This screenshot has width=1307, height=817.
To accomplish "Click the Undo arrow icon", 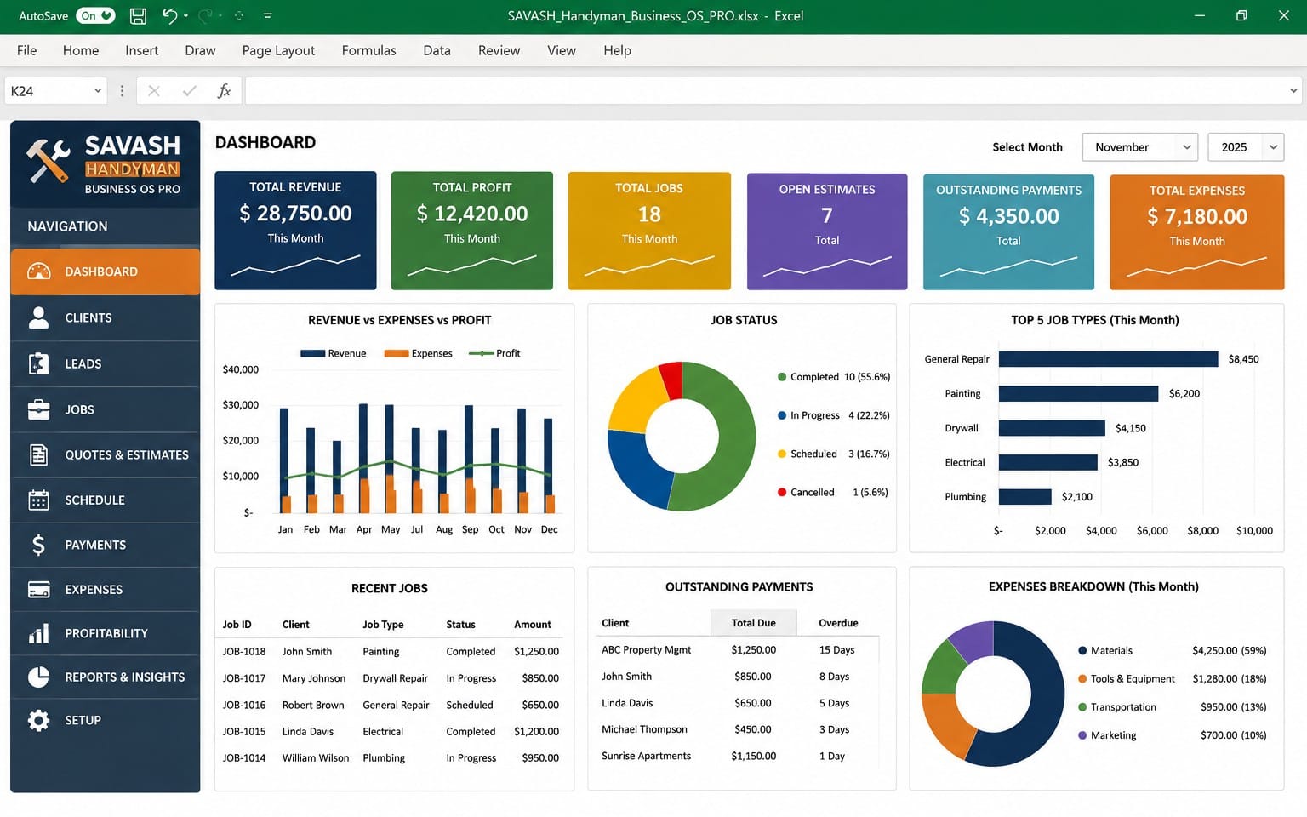I will [x=169, y=15].
